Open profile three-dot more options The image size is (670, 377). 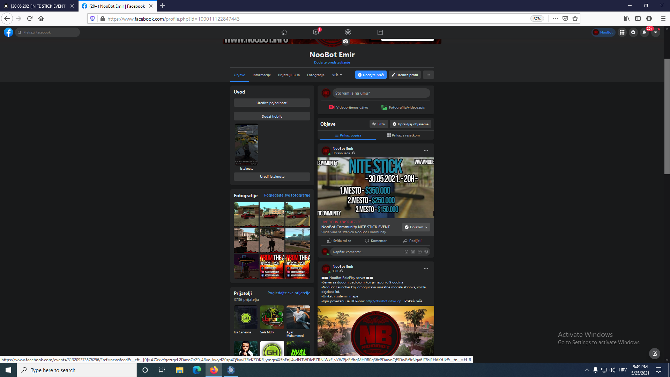pos(428,75)
